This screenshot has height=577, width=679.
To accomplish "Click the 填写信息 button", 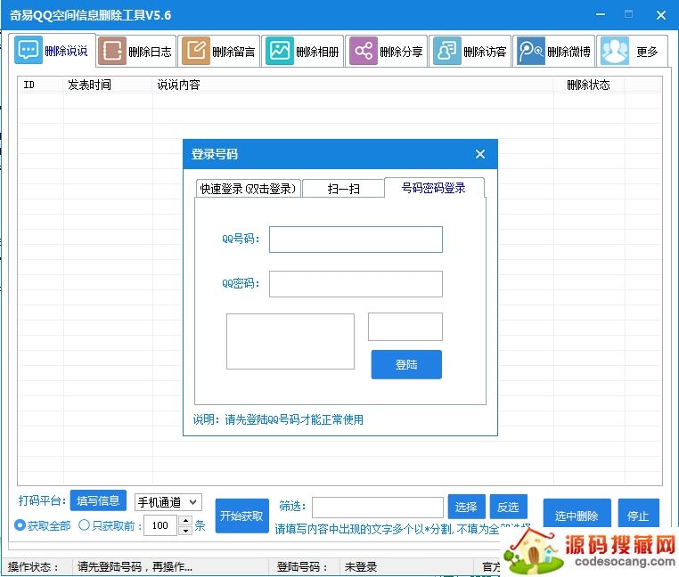I will 98,500.
